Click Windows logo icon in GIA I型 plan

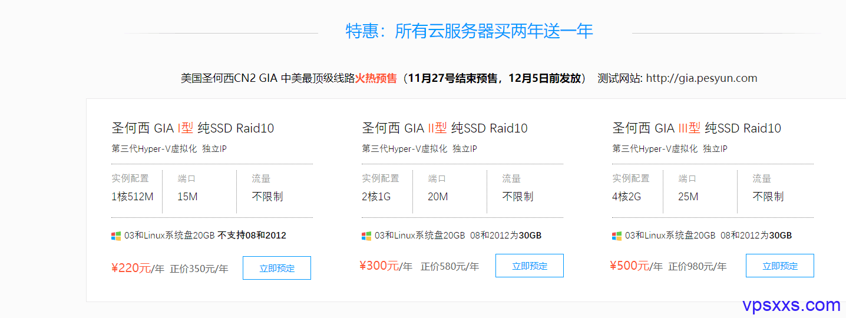click(x=116, y=236)
